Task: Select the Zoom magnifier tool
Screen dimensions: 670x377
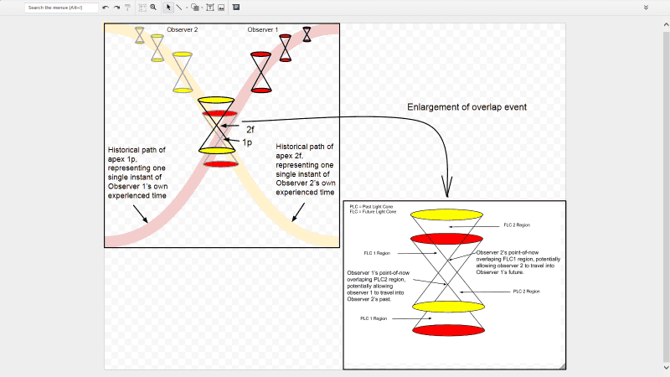Action: pyautogui.click(x=153, y=8)
